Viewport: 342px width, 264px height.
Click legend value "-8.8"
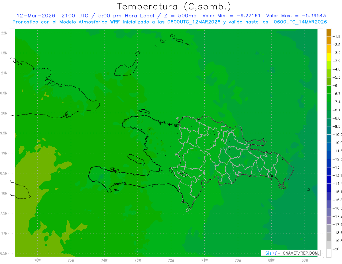[337, 118]
